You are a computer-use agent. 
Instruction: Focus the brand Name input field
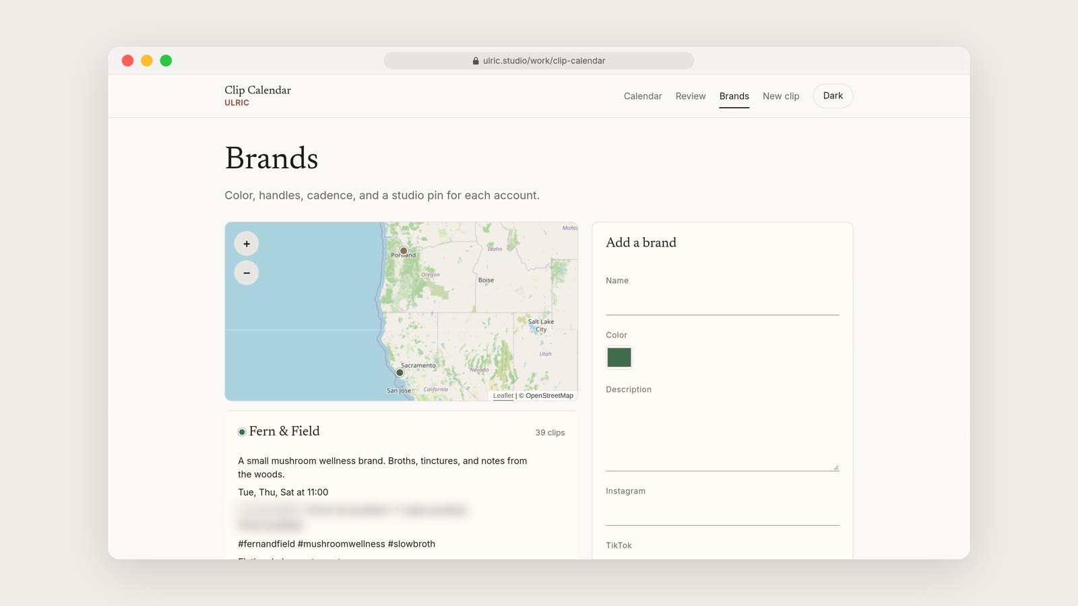[722, 302]
